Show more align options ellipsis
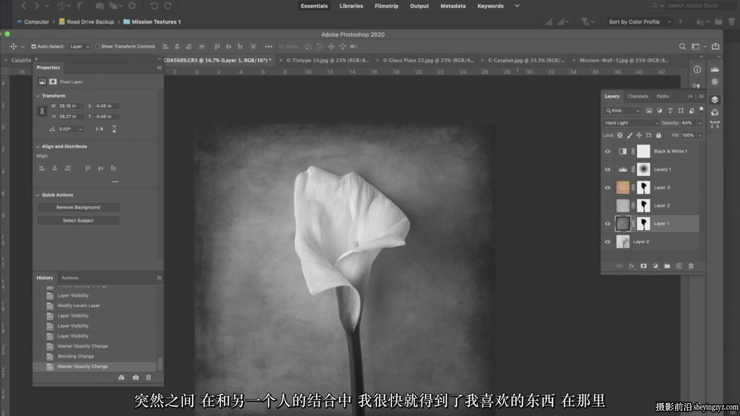740x416 pixels. (x=115, y=182)
